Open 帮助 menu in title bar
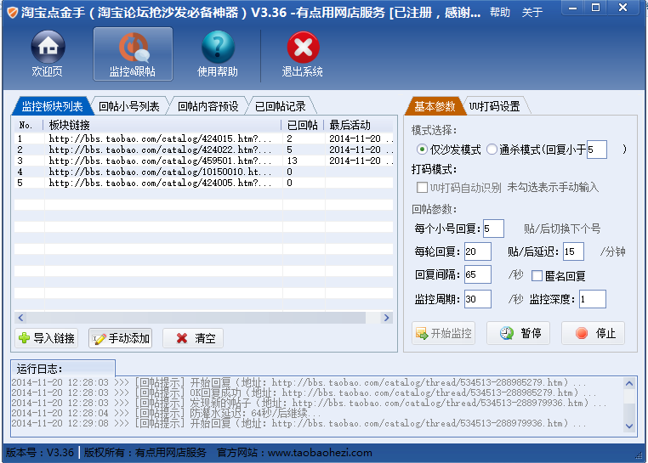648x463 pixels. (500, 13)
